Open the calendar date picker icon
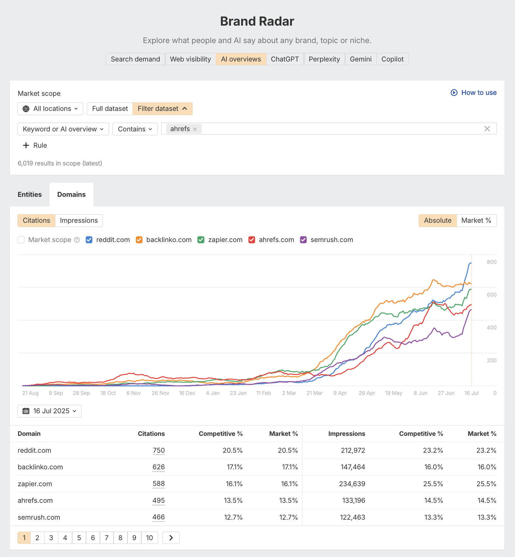This screenshot has width=515, height=557. click(x=26, y=411)
